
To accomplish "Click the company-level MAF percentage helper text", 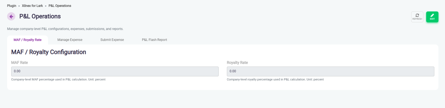I will (58, 80).
